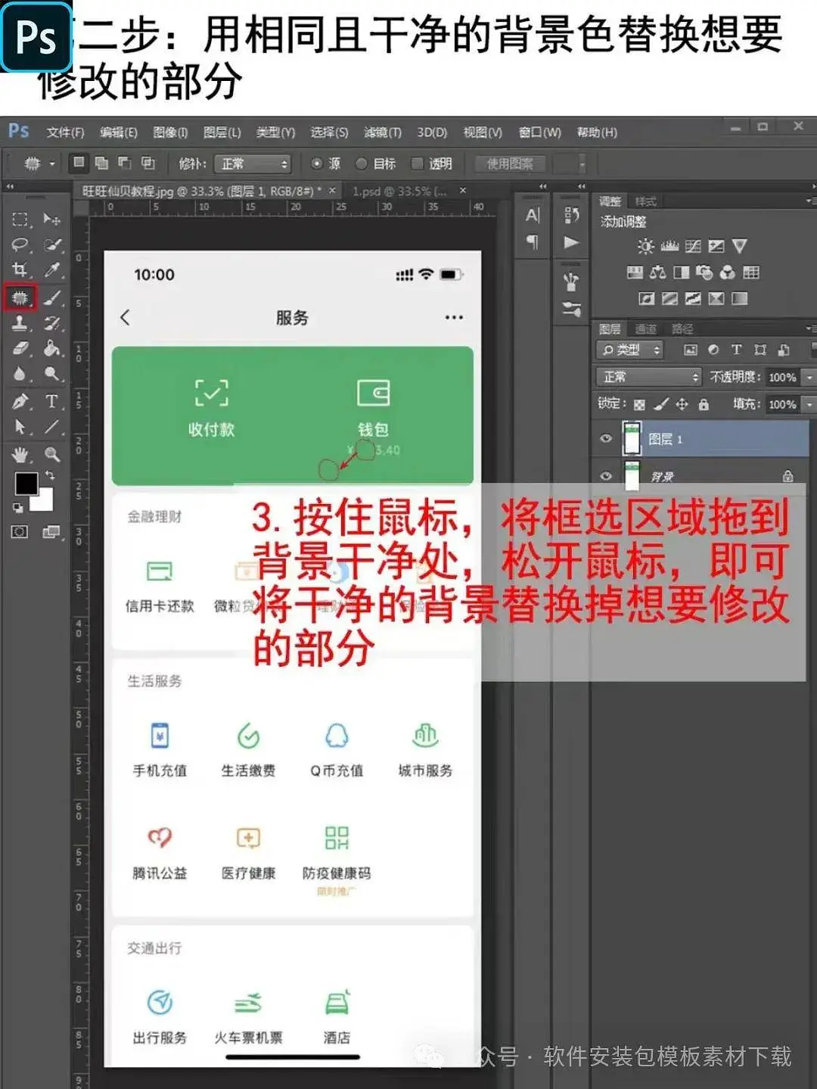Screen dimensions: 817x1089
Task: Add a Color Balance adjustment
Action: pos(658,272)
